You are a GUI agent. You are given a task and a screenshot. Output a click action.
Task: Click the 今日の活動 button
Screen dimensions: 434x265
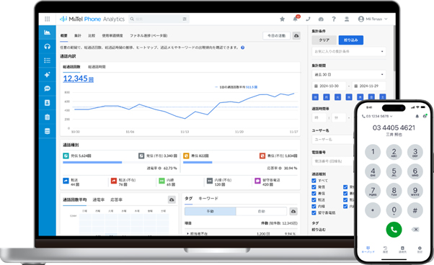pyautogui.click(x=276, y=36)
